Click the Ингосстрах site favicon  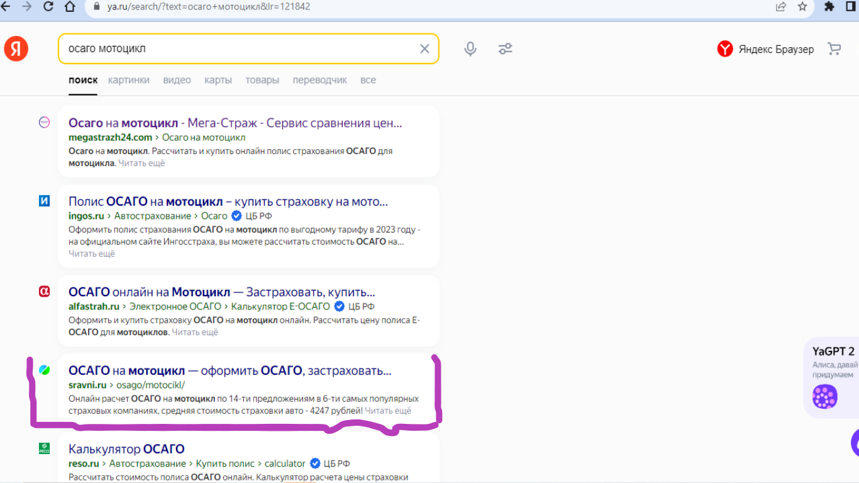click(x=44, y=201)
